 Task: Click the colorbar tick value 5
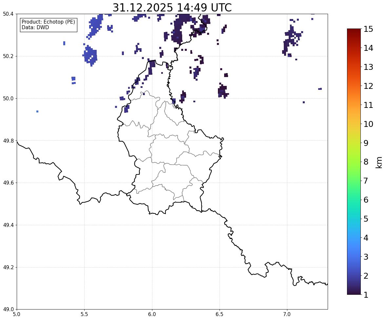point(366,219)
